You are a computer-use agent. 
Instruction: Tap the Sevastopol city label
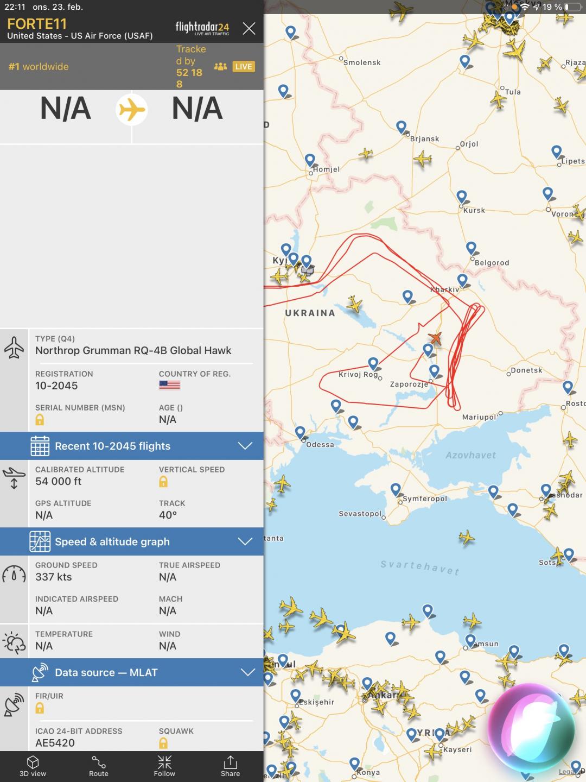[360, 513]
